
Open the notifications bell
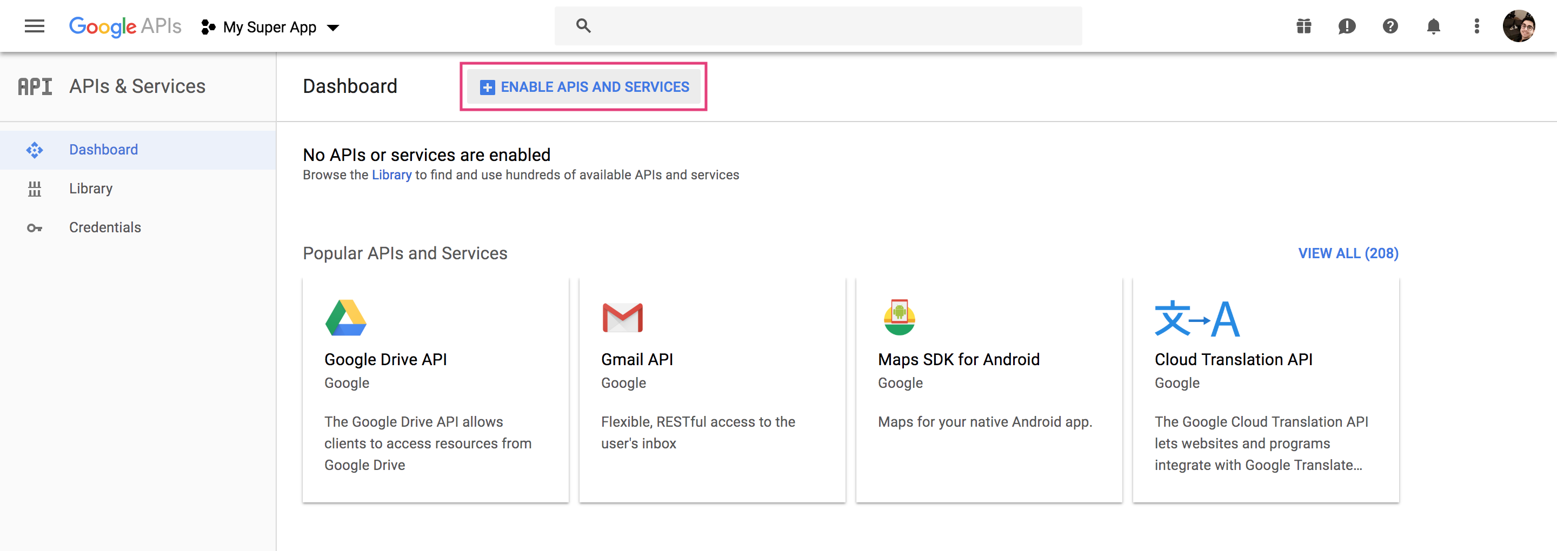pos(1434,26)
